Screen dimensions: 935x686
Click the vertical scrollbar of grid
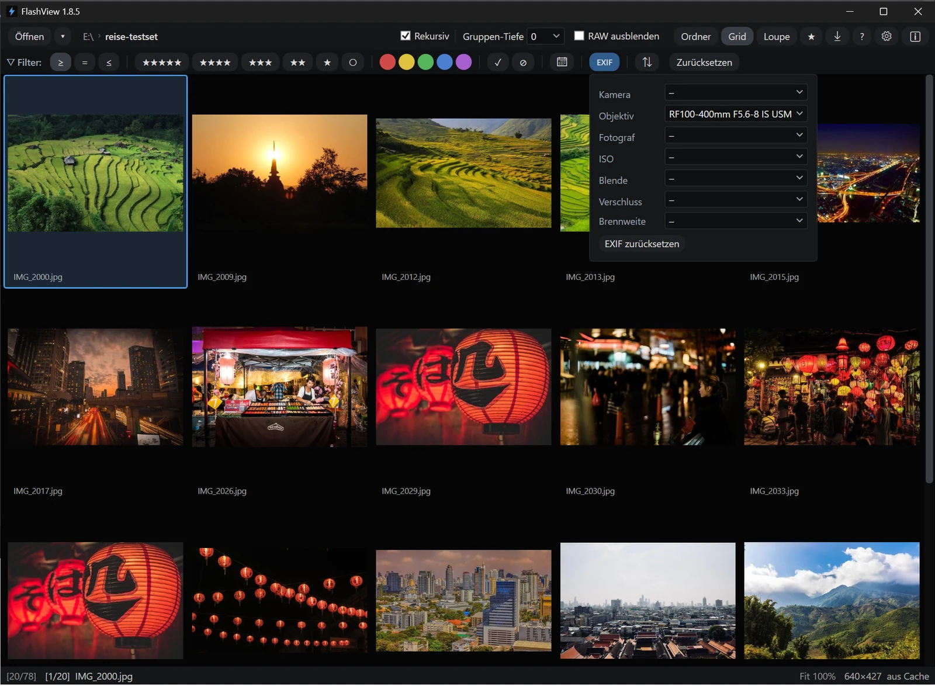point(929,279)
